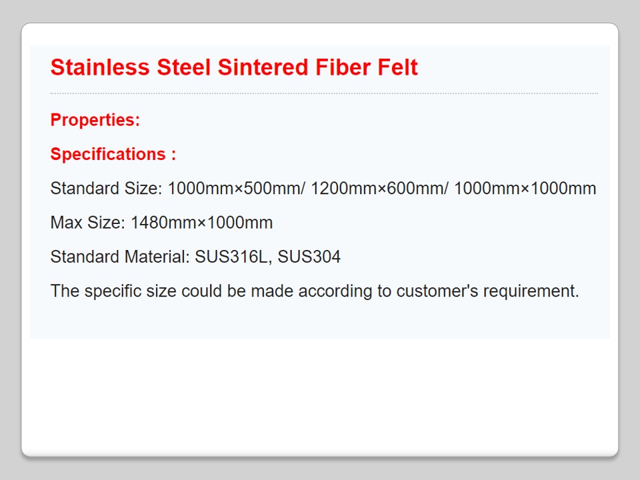Click the Stainless Steel Sintered Fiber Felt title
The image size is (640, 480).
point(234,67)
